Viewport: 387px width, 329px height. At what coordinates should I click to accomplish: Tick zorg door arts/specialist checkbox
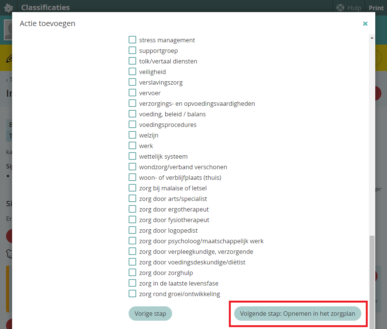(132, 199)
